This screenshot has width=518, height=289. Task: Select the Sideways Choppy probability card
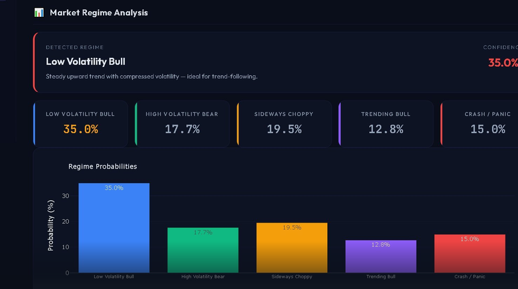pos(284,124)
